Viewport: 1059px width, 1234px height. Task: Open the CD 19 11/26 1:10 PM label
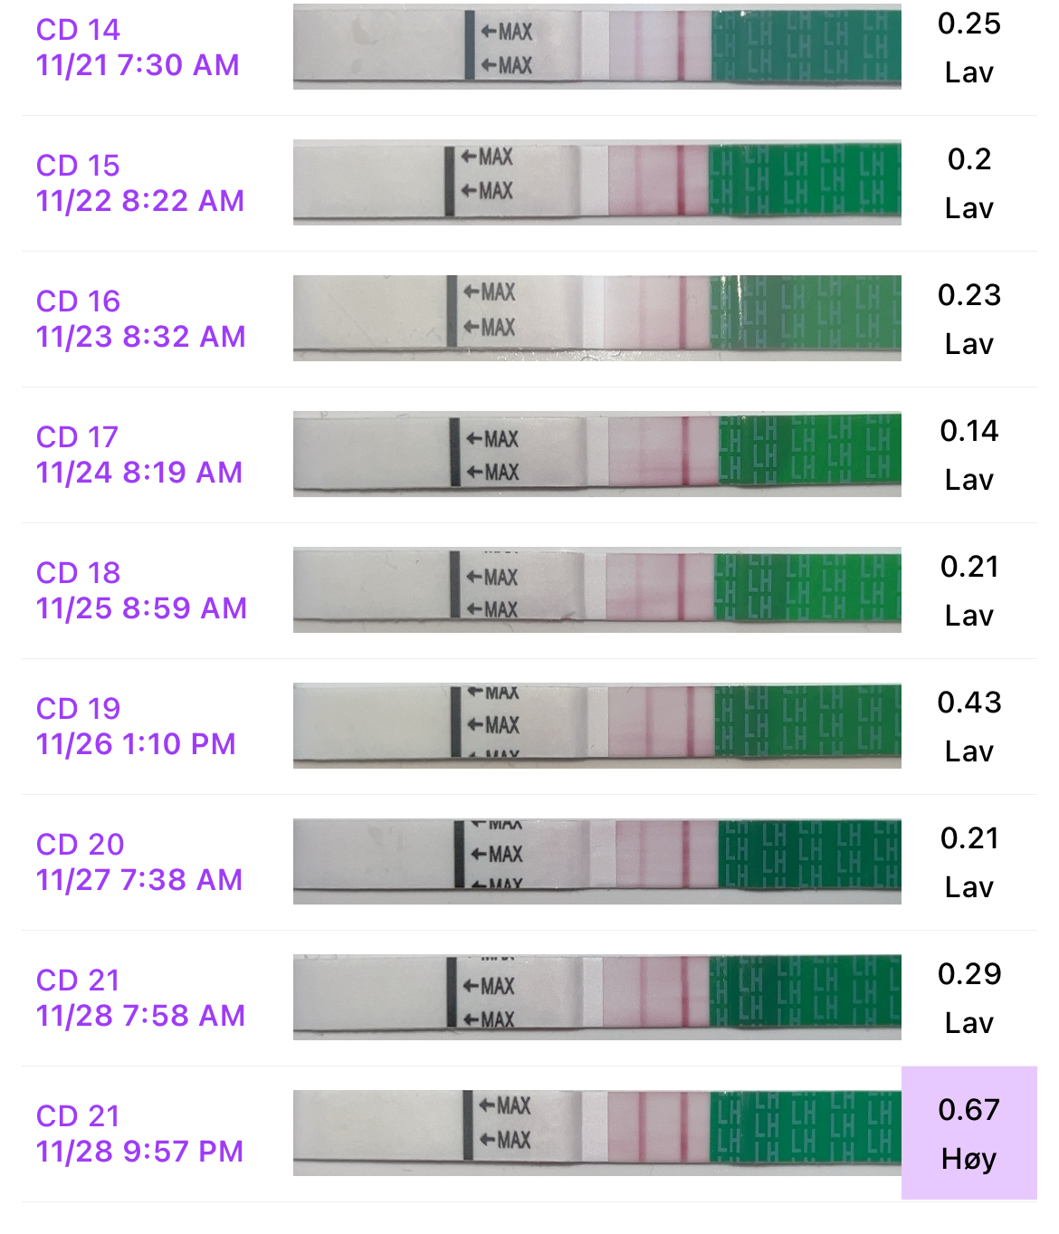[x=136, y=726]
